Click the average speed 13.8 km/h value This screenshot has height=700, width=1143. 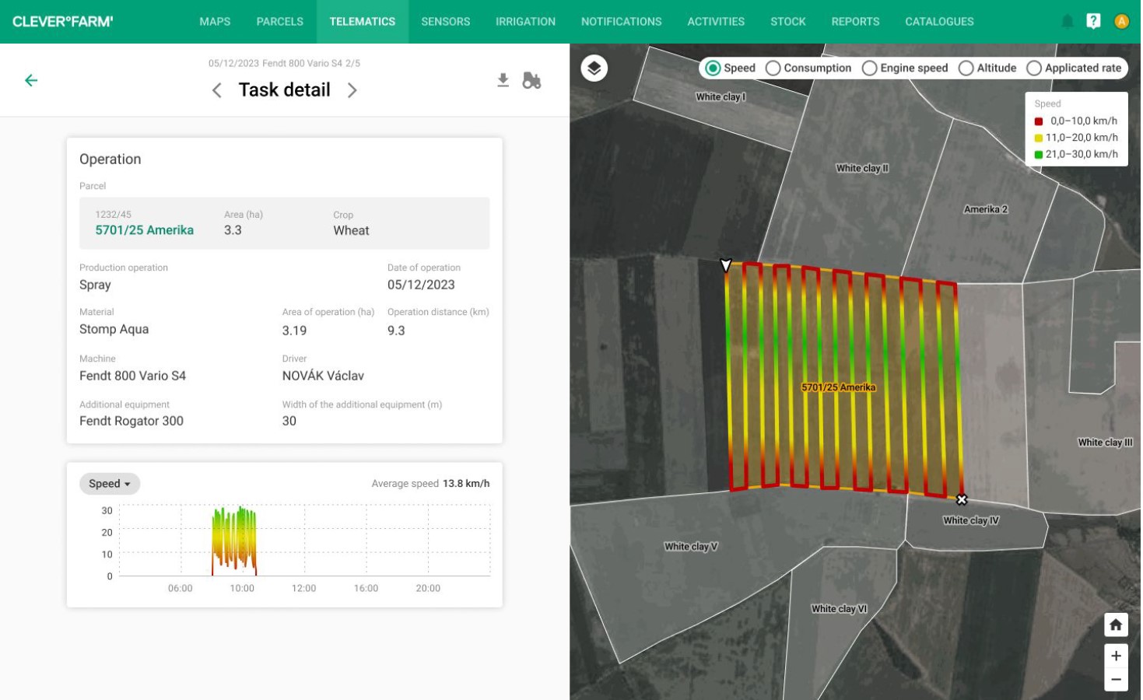(x=466, y=484)
